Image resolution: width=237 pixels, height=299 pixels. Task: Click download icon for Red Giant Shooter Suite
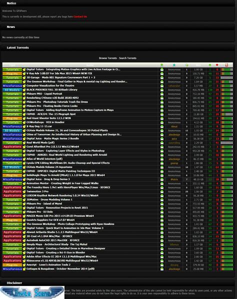(x=162, y=118)
